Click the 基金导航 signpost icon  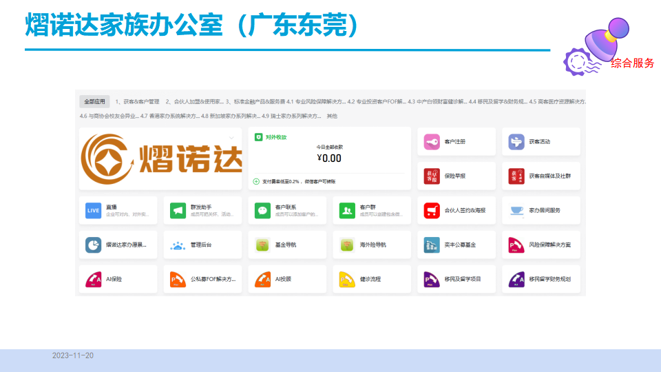coord(262,245)
